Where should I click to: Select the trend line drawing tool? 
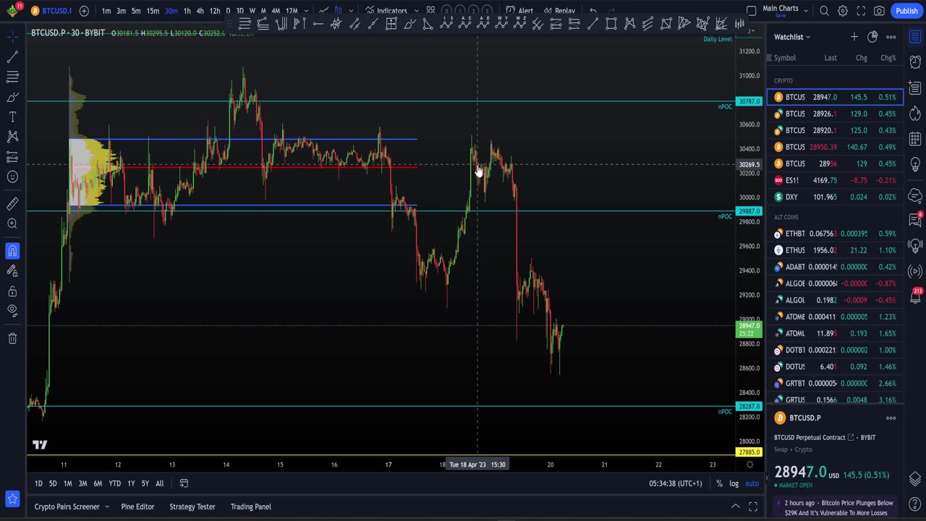pos(12,56)
